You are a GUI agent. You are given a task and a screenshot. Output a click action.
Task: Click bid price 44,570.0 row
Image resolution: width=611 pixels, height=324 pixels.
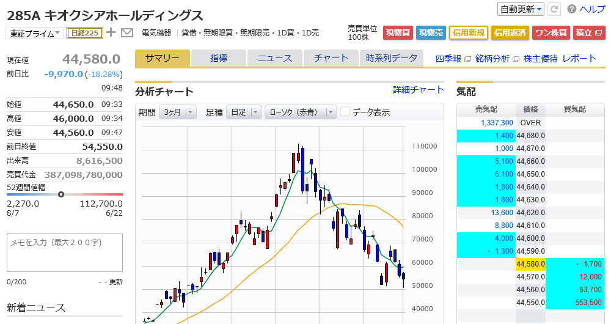point(530,277)
